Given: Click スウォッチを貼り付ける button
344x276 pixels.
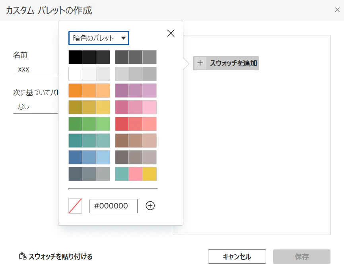Looking at the screenshot, I should [56, 257].
